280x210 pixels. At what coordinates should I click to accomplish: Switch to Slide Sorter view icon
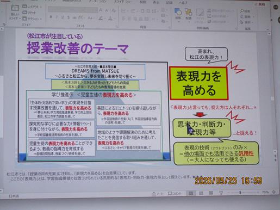tap(201, 193)
